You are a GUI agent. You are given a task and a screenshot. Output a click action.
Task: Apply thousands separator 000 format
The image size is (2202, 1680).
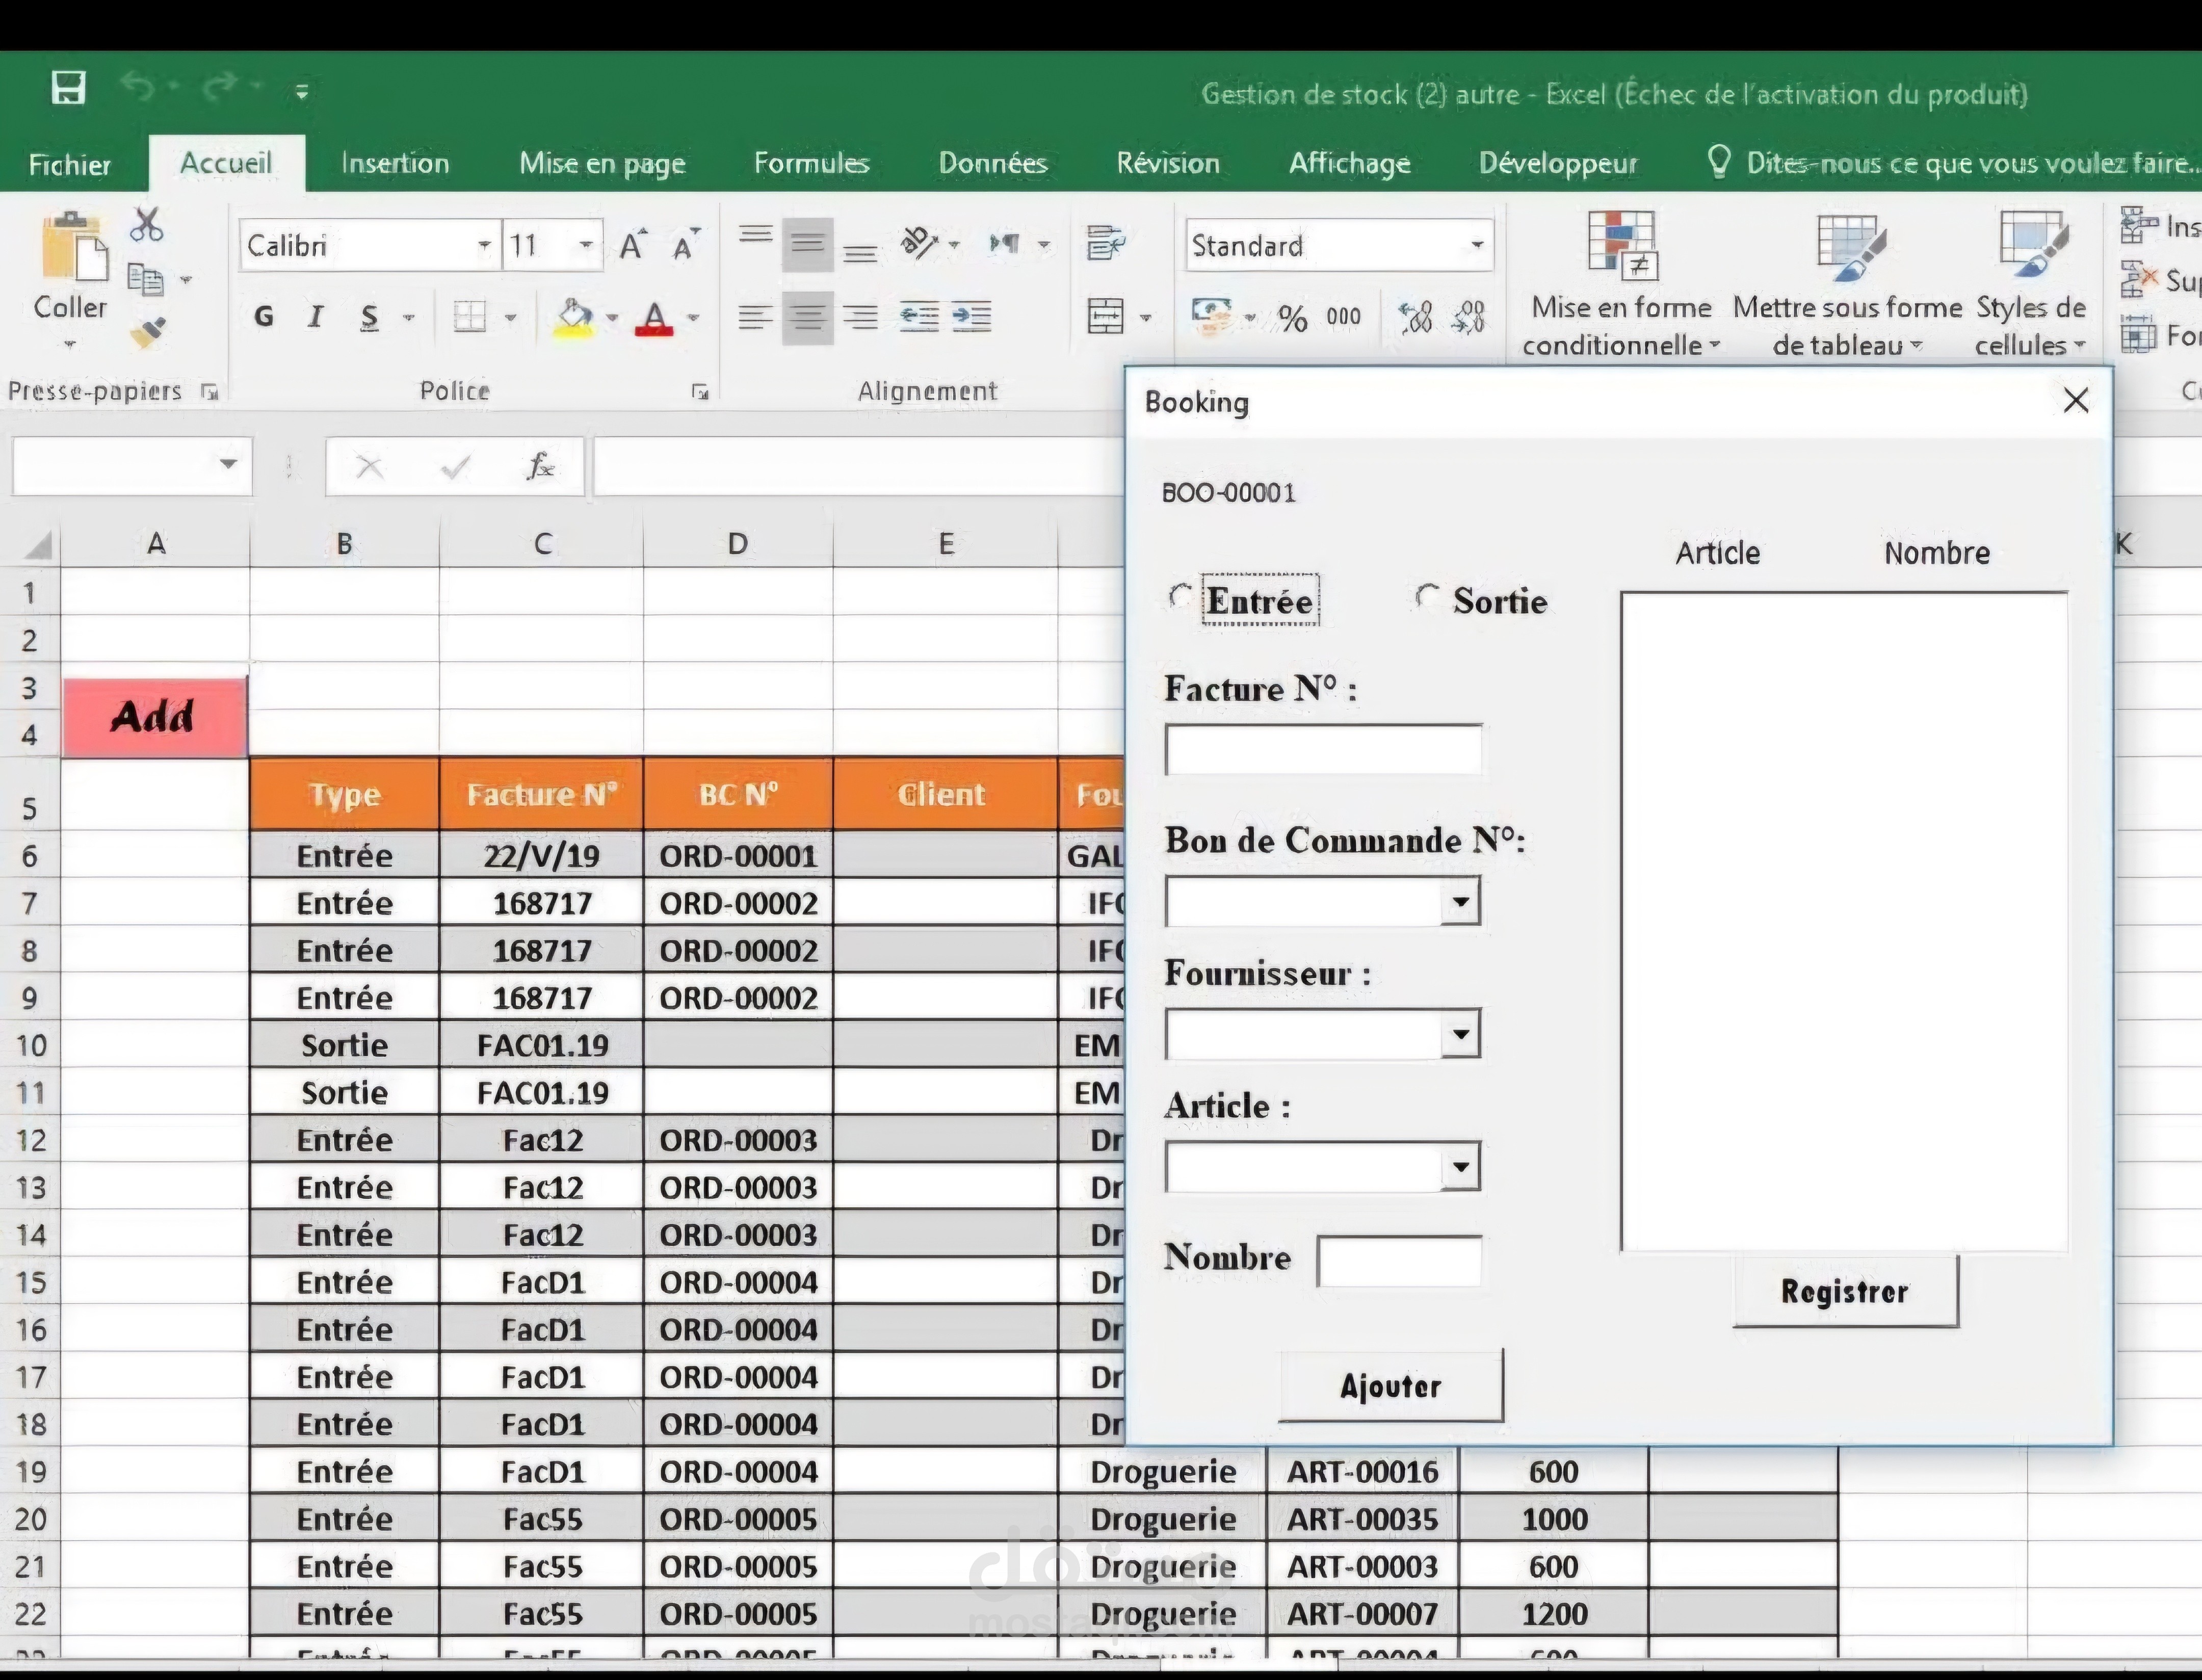click(1343, 318)
